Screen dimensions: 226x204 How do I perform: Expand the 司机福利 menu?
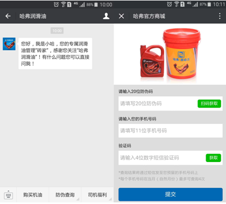point(97,195)
